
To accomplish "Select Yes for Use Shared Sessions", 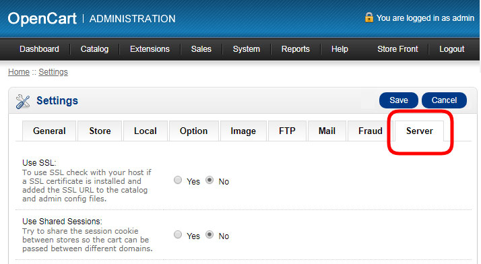I will pyautogui.click(x=178, y=234).
